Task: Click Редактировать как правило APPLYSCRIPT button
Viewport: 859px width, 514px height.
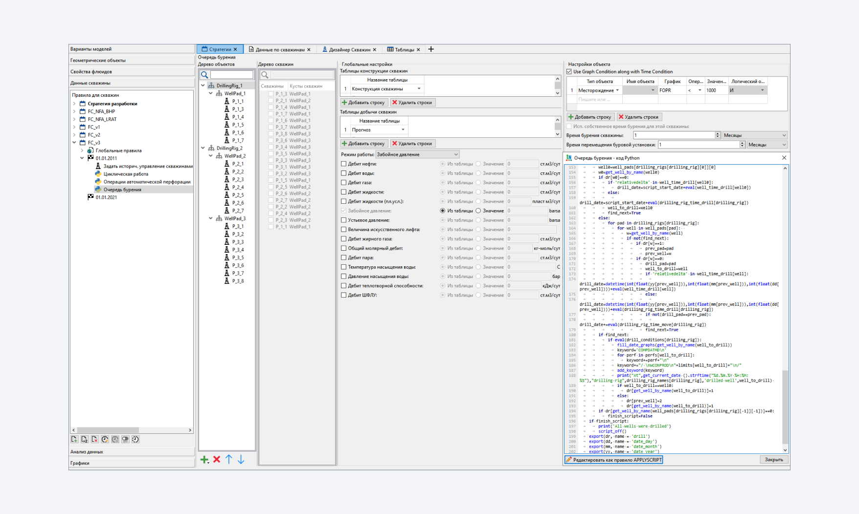Action: pyautogui.click(x=614, y=460)
